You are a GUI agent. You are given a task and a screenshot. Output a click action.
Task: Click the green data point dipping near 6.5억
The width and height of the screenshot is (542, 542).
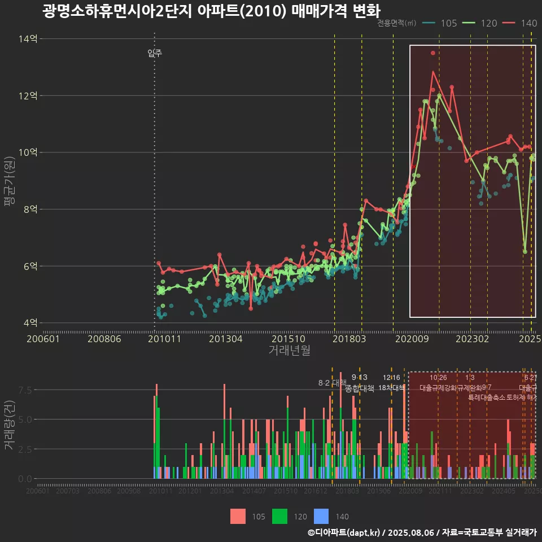click(x=525, y=252)
